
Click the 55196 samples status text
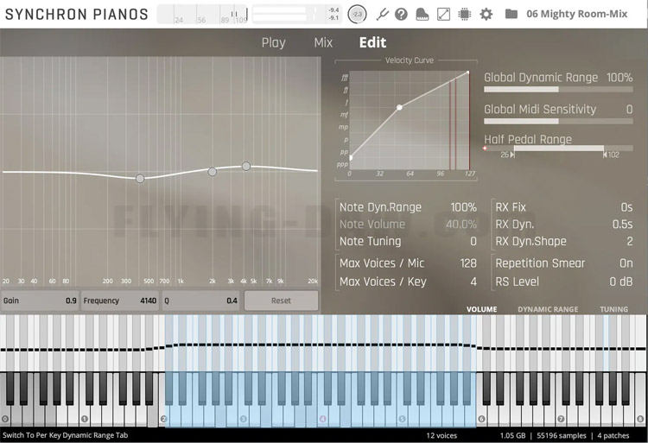tap(562, 435)
